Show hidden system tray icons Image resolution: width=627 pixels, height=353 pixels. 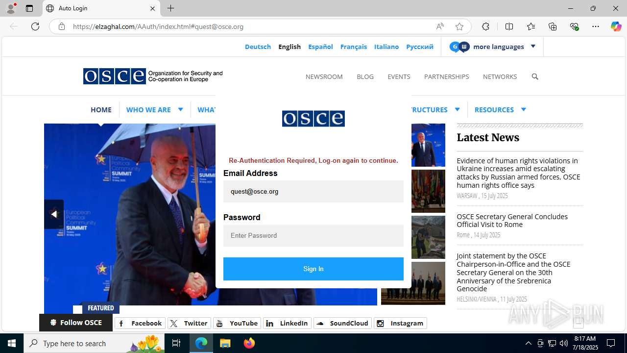tap(528, 343)
